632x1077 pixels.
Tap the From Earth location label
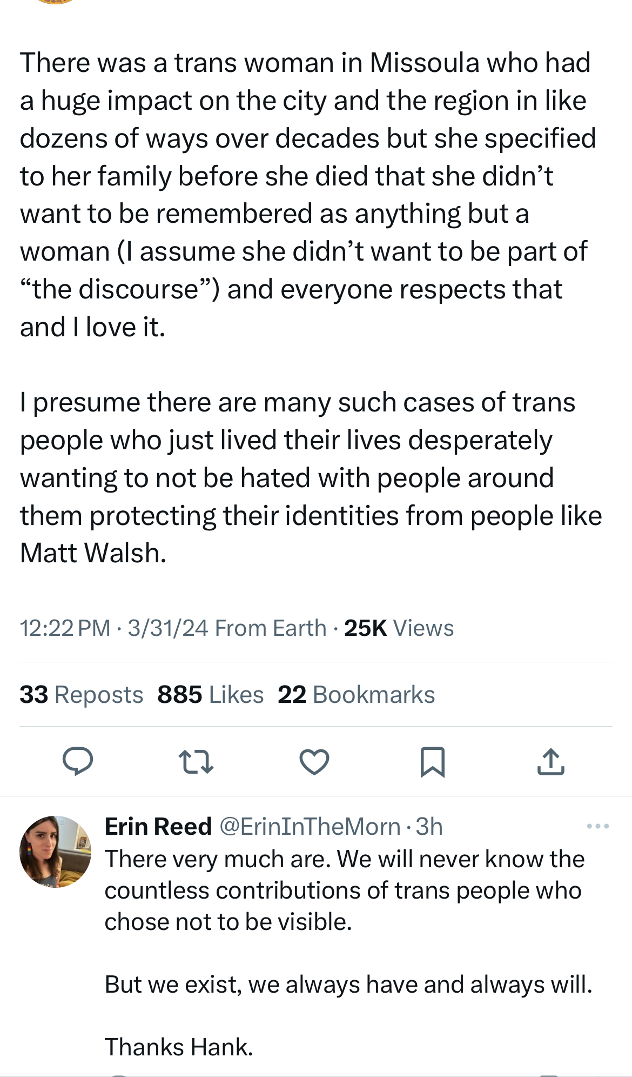coord(271,628)
